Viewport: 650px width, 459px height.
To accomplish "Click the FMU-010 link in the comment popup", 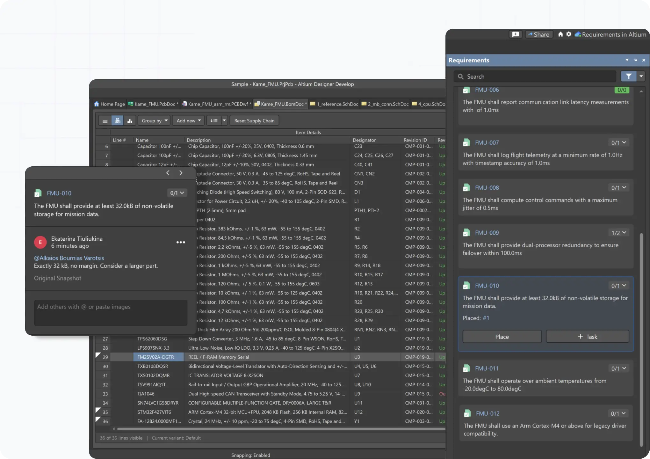I will [x=59, y=193].
